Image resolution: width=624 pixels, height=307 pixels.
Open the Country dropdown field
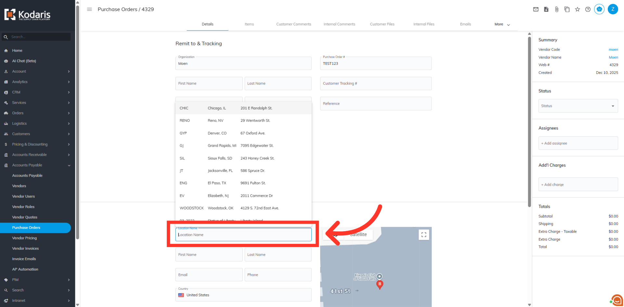[243, 295]
